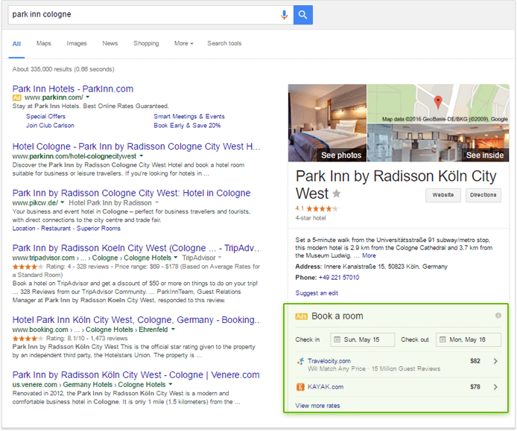Open the See inside lobby thumbnail
Image resolution: width=517 pixels, height=431 pixels.
[x=438, y=143]
